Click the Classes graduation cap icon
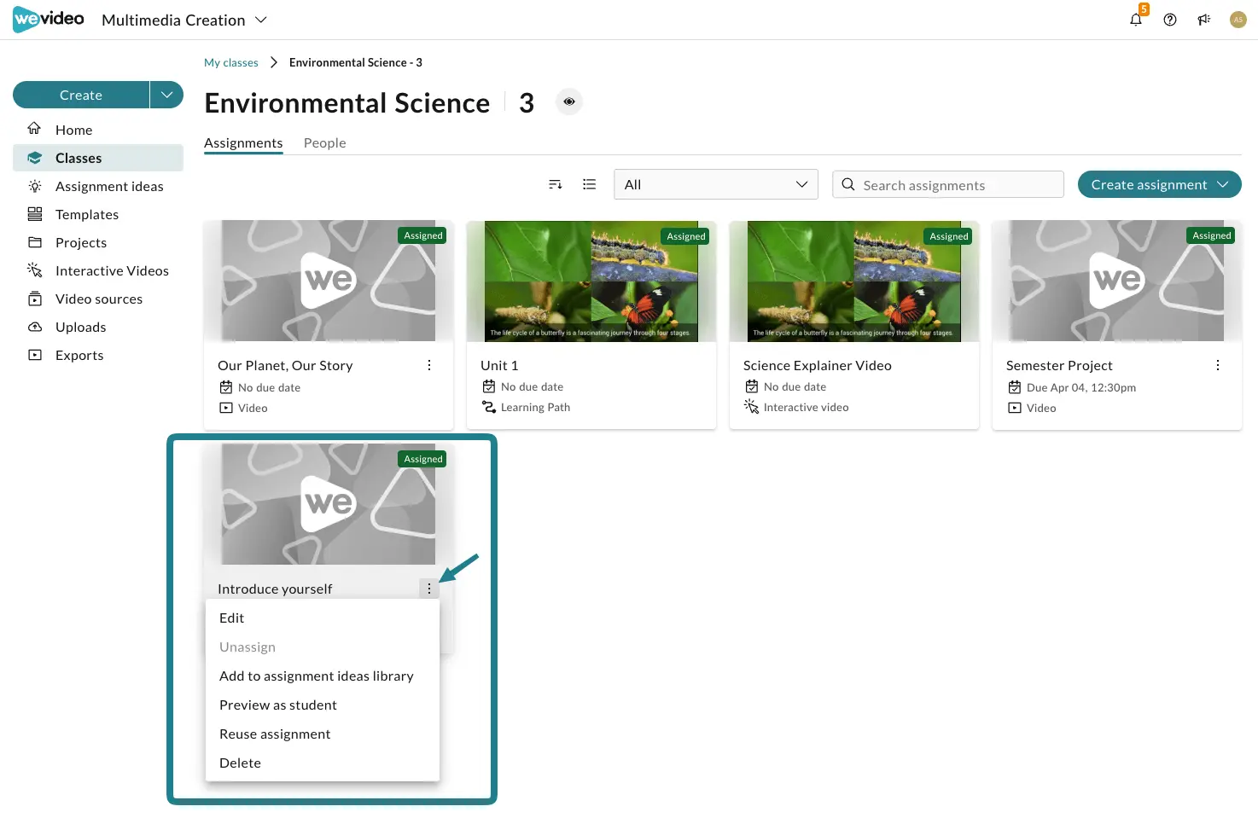The height and width of the screenshot is (818, 1258). tap(34, 158)
